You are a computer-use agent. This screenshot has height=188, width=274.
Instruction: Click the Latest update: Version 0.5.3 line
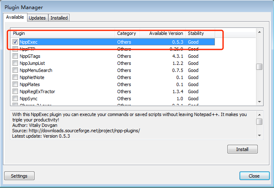[41, 136]
